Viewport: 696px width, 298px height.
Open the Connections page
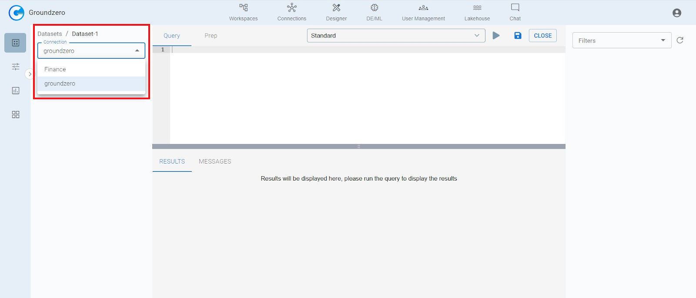[291, 12]
